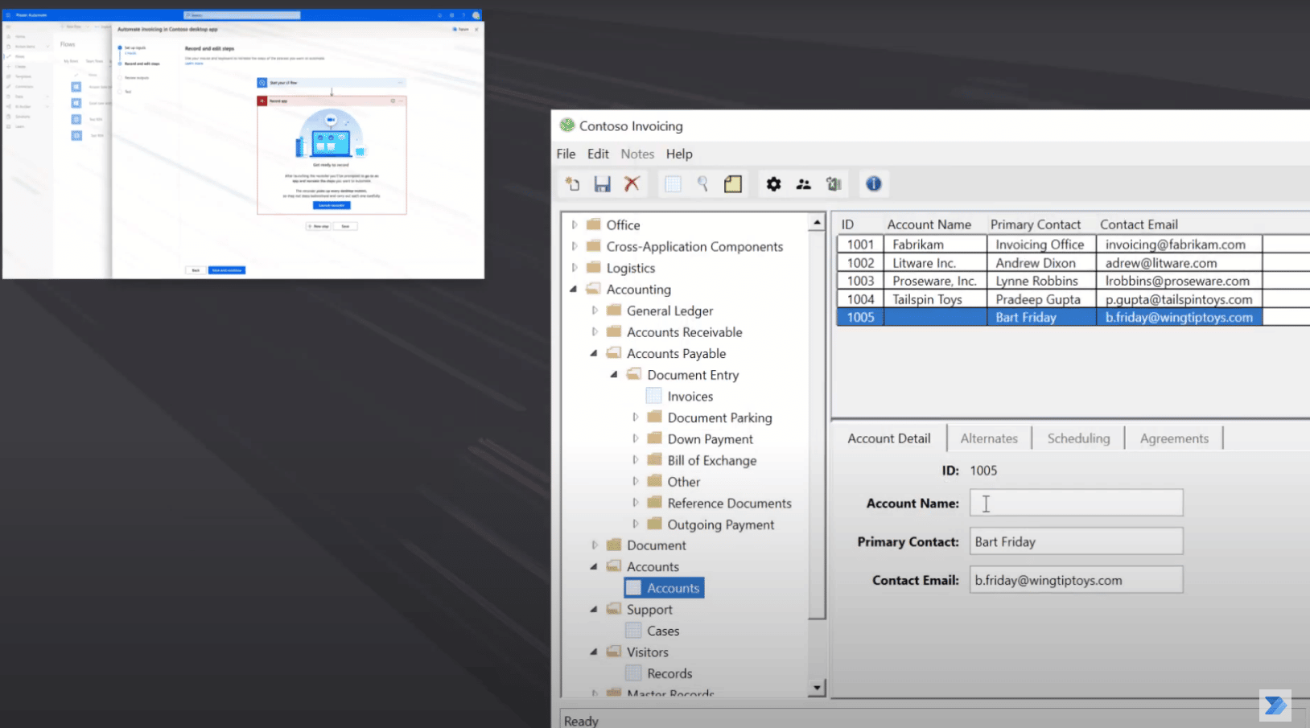This screenshot has height=728, width=1310.
Task: Expand the Cross-Application Components node
Action: (x=575, y=246)
